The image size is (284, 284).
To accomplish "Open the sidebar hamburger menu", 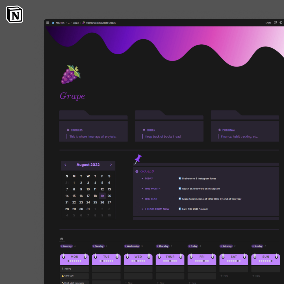I will 47,23.
